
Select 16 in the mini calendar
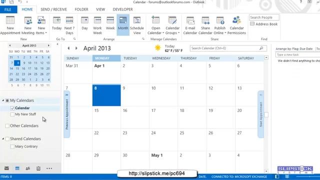click(23, 68)
